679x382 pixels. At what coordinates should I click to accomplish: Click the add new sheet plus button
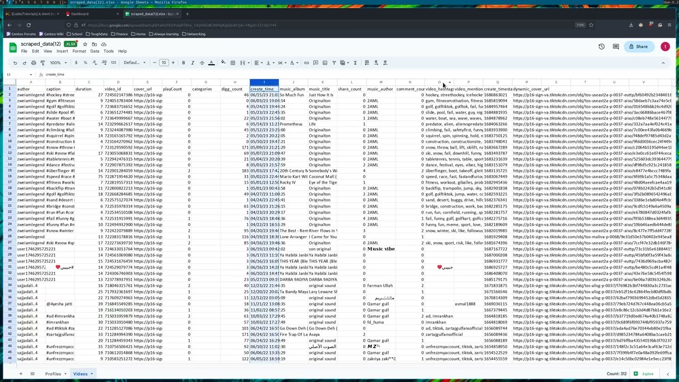21,374
